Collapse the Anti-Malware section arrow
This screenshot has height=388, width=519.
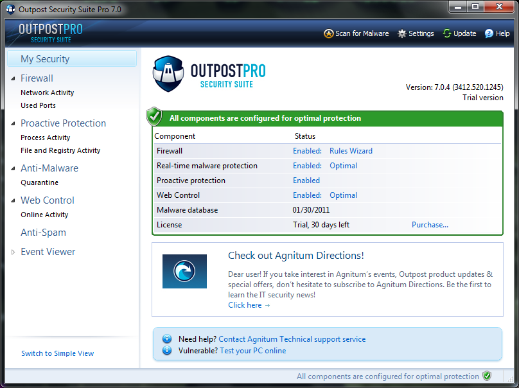tap(13, 169)
